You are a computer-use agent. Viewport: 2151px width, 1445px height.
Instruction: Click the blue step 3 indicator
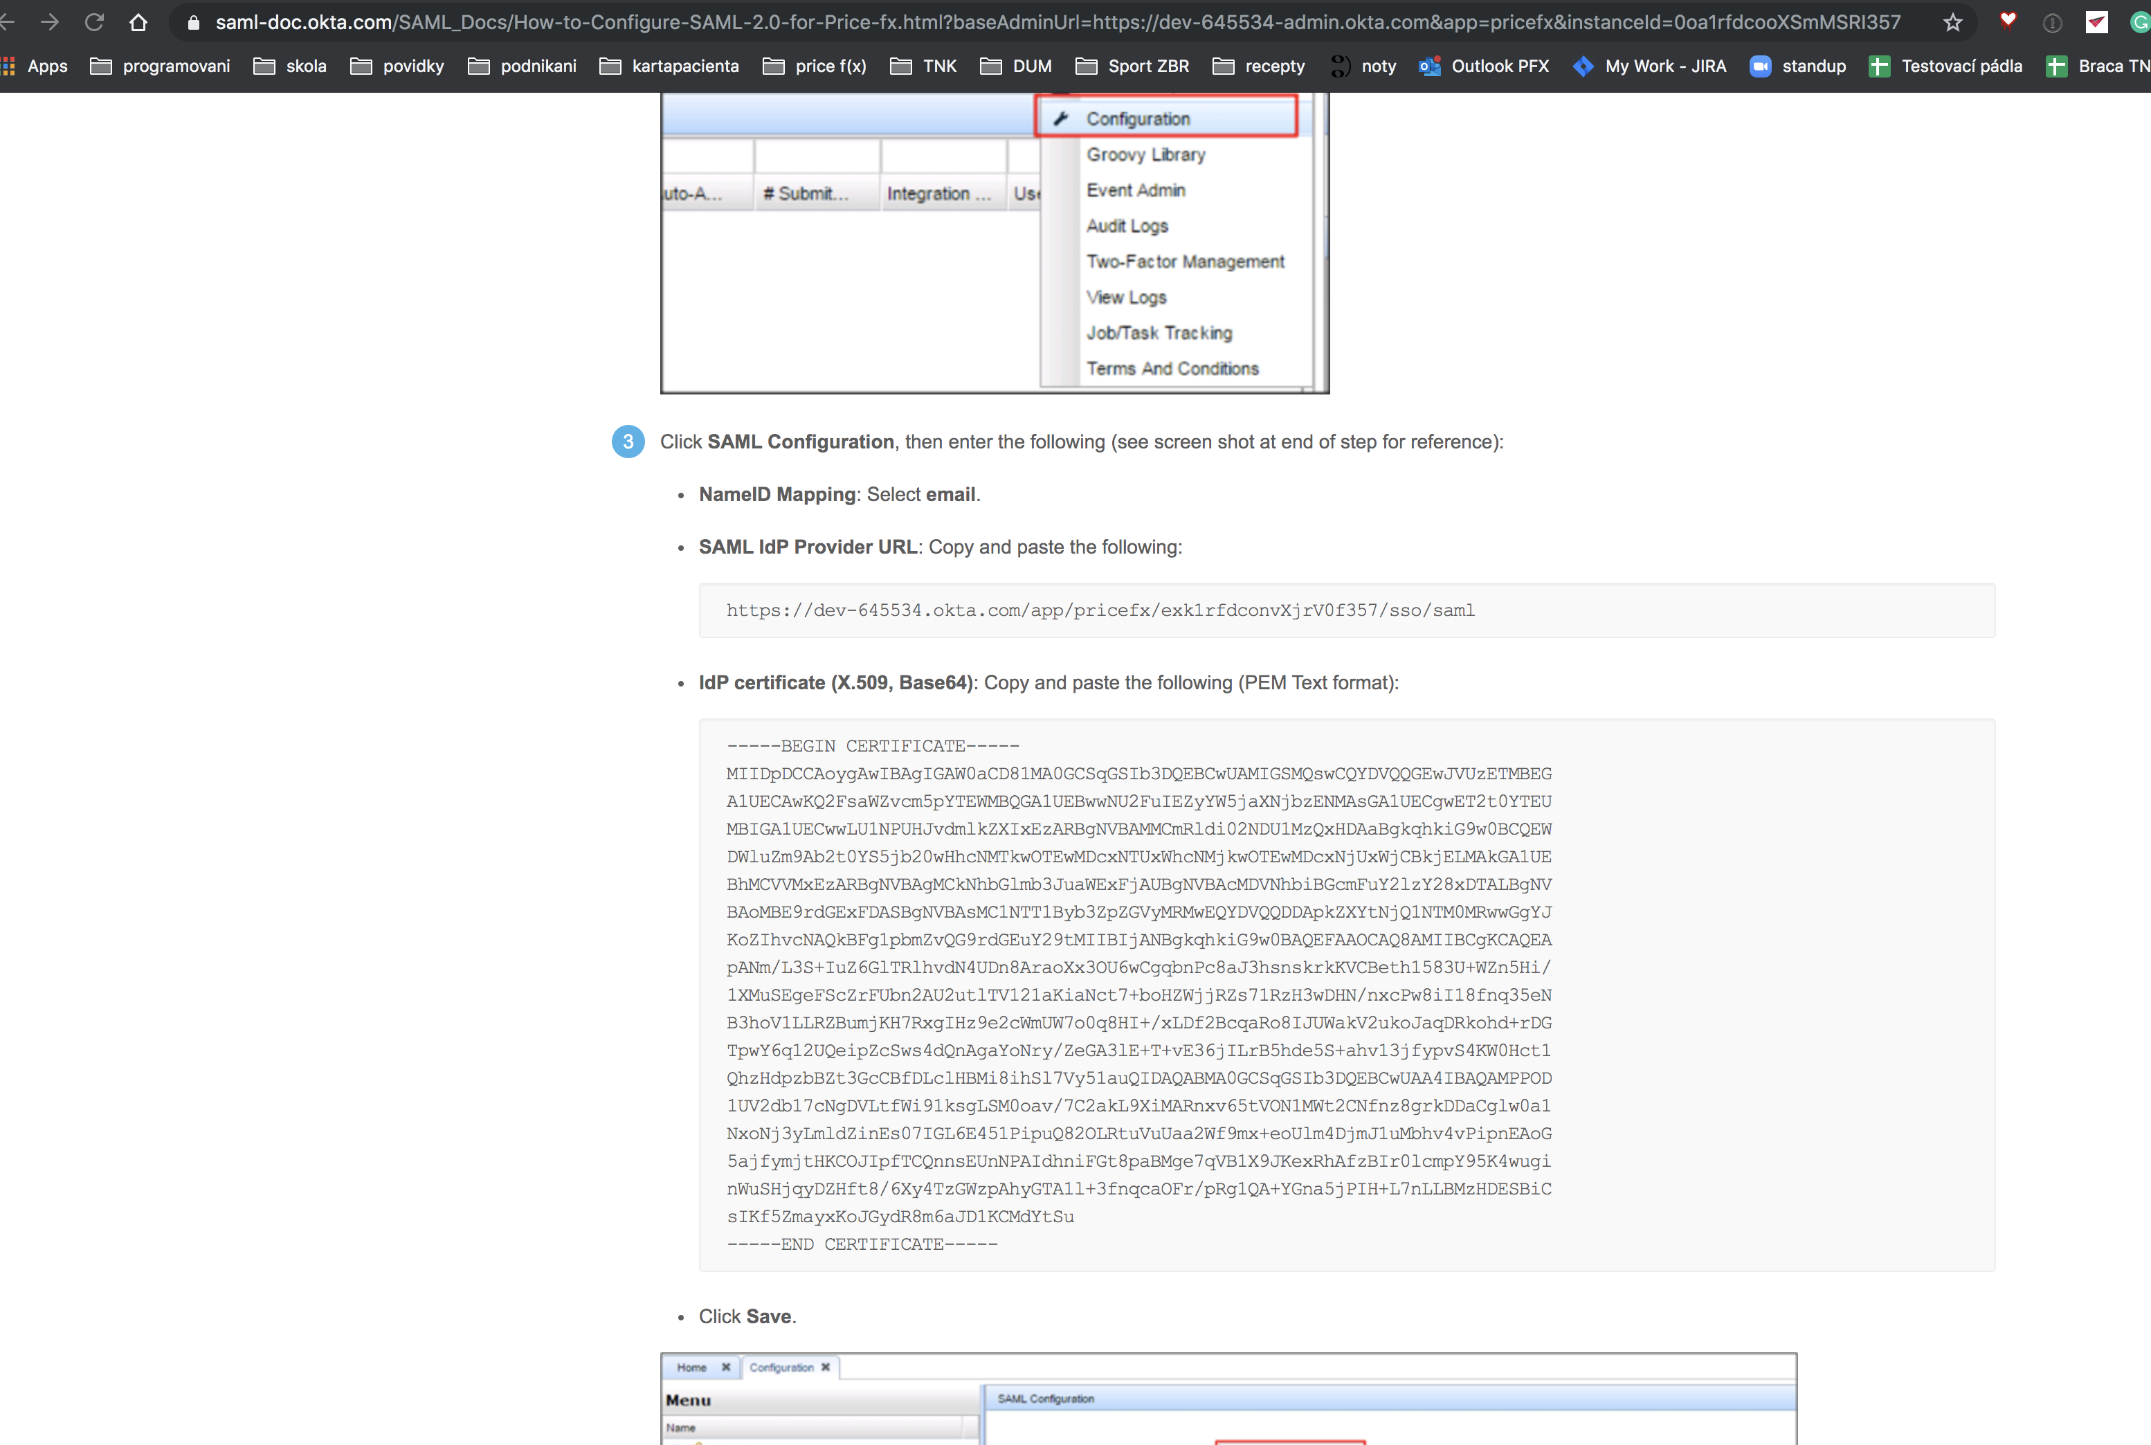628,442
